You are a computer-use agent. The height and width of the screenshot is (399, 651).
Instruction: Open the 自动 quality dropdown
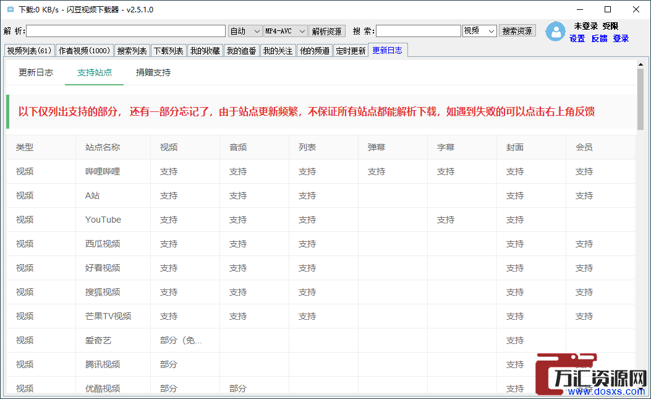click(245, 31)
